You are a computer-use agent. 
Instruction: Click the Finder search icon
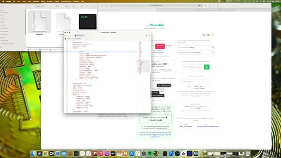[x=94, y=6]
